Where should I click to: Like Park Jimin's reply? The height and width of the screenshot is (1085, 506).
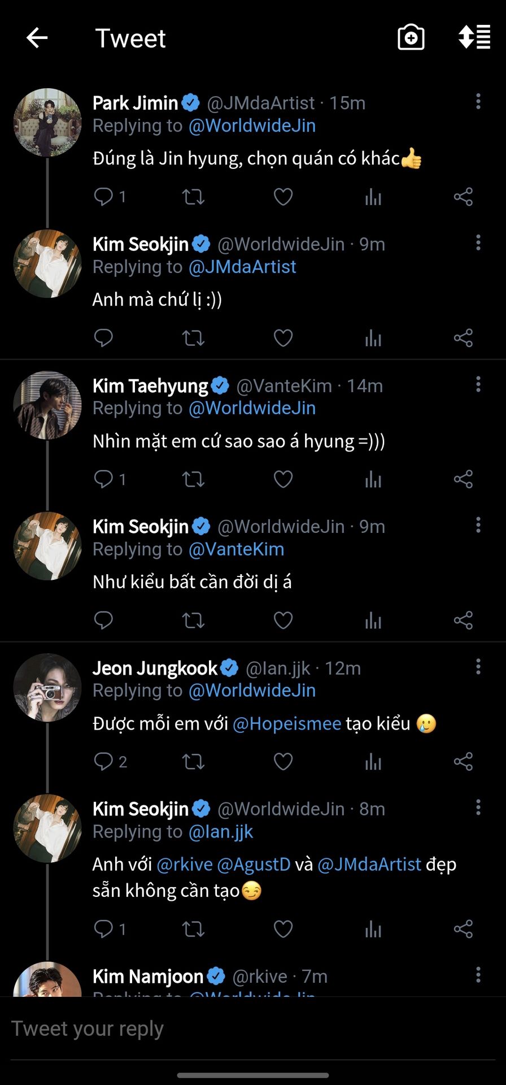pos(283,197)
